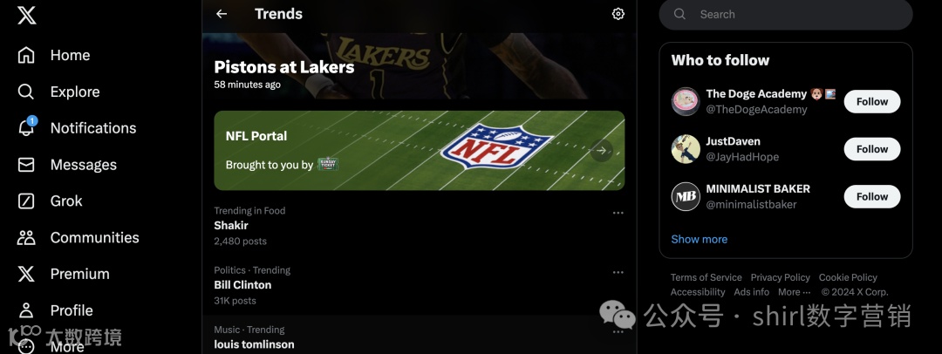Image resolution: width=942 pixels, height=354 pixels.
Task: Open Trends settings gear icon
Action: pyautogui.click(x=618, y=14)
